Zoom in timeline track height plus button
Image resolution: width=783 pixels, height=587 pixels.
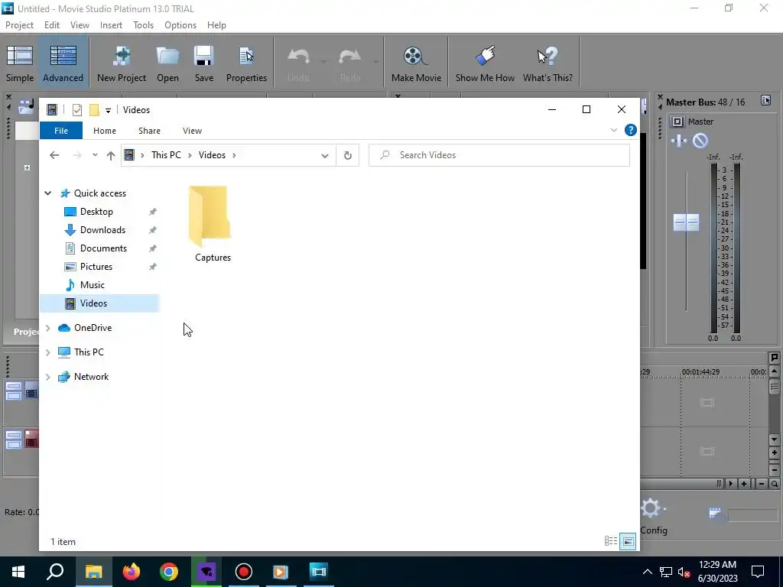pos(775,452)
